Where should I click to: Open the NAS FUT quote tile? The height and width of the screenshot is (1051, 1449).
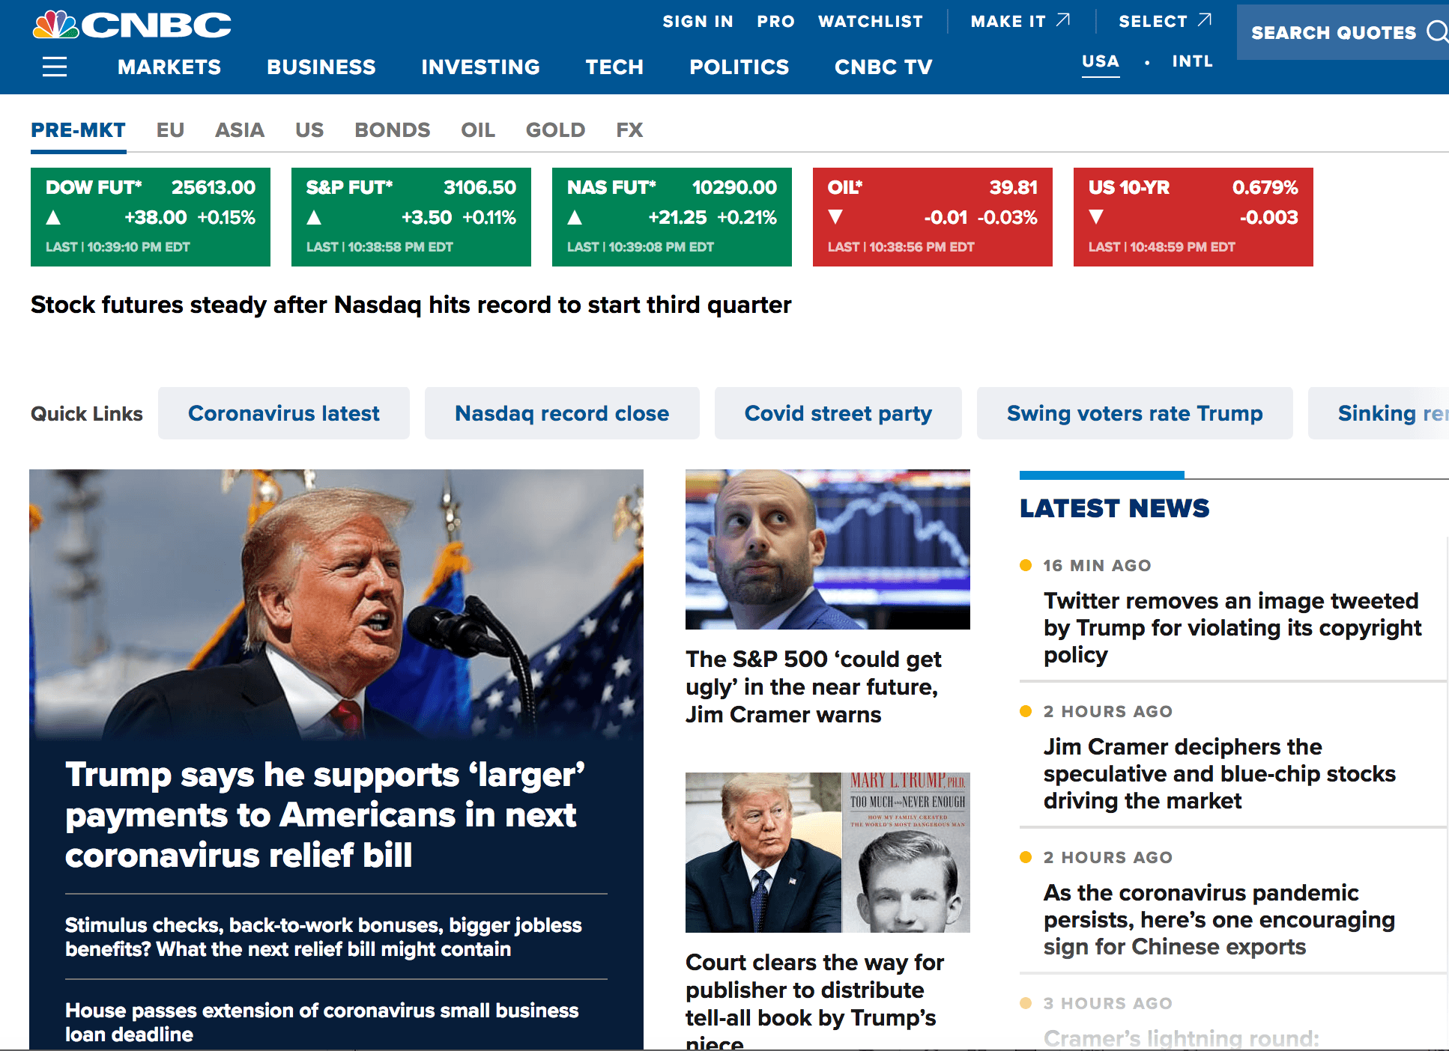click(x=672, y=217)
